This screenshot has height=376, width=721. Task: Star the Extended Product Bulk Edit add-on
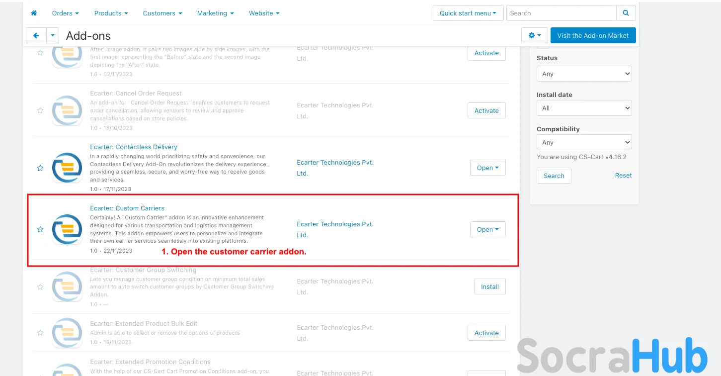(40, 333)
